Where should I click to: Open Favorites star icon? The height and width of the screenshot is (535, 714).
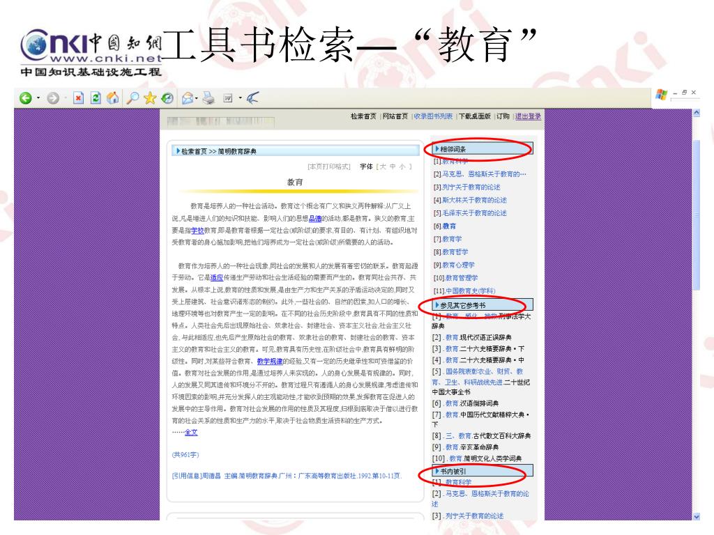click(x=150, y=98)
